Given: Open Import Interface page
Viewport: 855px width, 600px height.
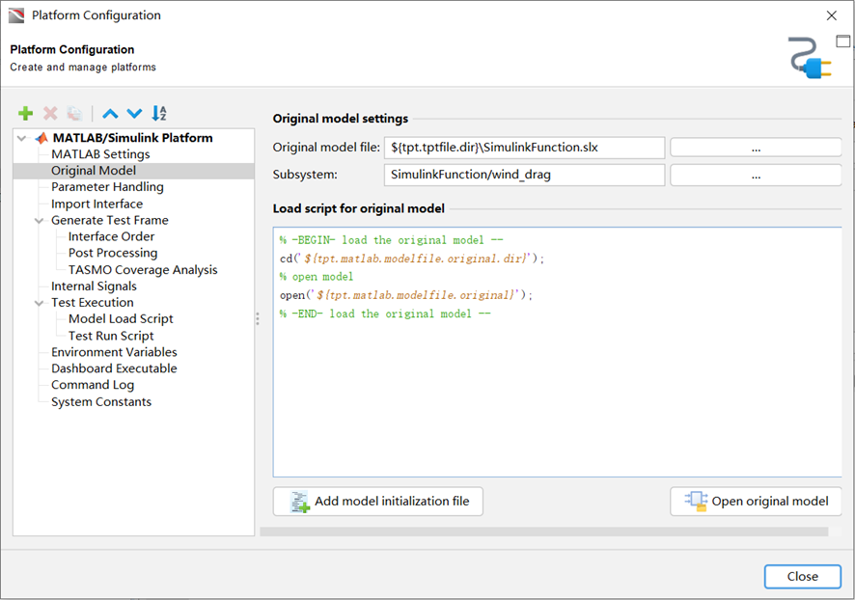Looking at the screenshot, I should [97, 204].
